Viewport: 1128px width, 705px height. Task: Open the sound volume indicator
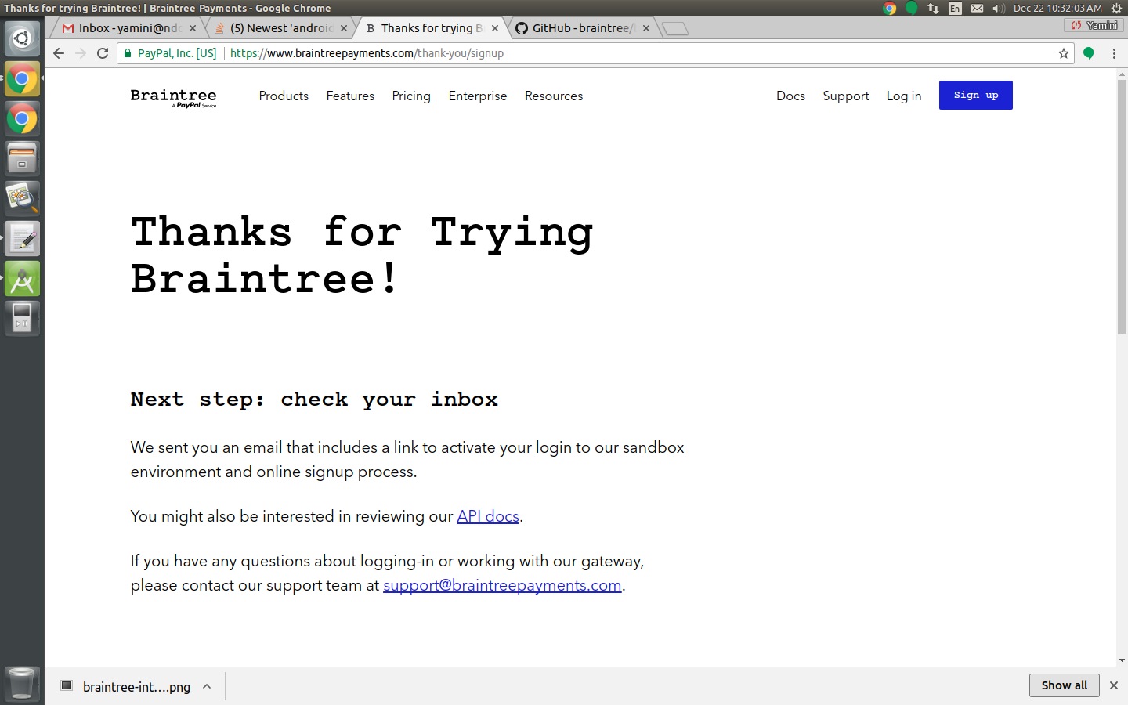999,8
